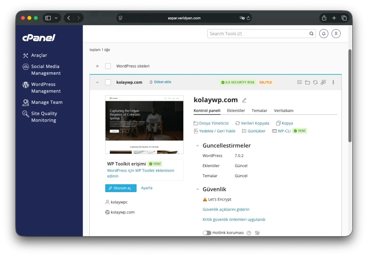Click the page vertical scrollbar
This screenshot has height=257, width=368.
tap(350, 96)
